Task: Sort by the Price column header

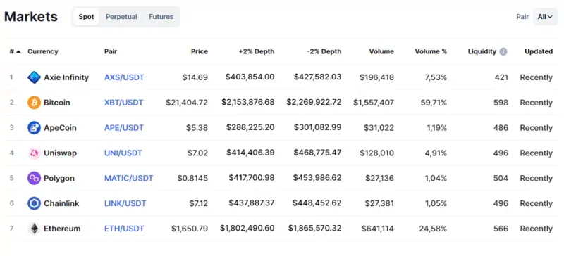Action: 200,52
